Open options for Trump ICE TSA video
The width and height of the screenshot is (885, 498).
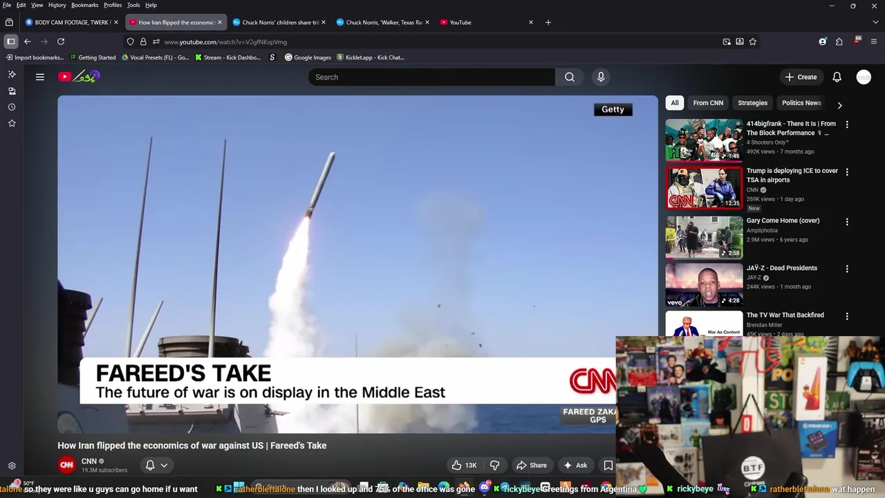tap(847, 172)
